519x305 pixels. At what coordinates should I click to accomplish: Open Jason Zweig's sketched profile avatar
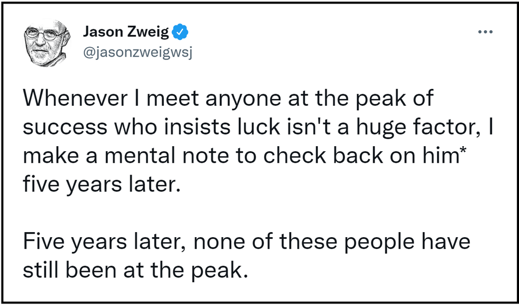point(47,42)
